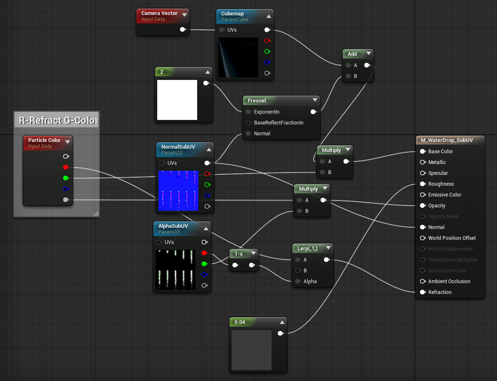Click the Add node output pin
The height and width of the screenshot is (381, 497).
tap(366, 65)
